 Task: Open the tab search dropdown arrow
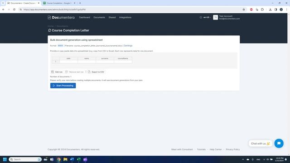pyautogui.click(x=3, y=3)
